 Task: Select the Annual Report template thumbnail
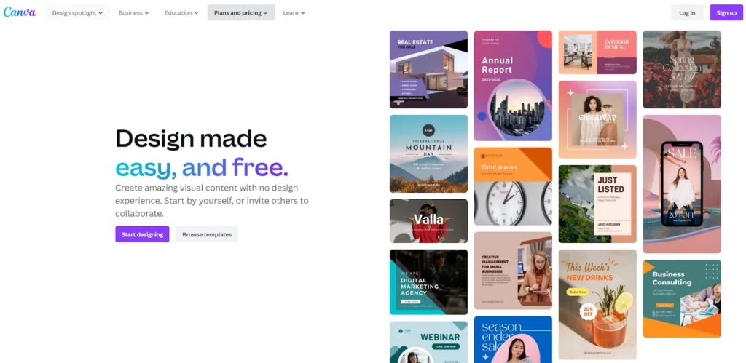(x=513, y=86)
